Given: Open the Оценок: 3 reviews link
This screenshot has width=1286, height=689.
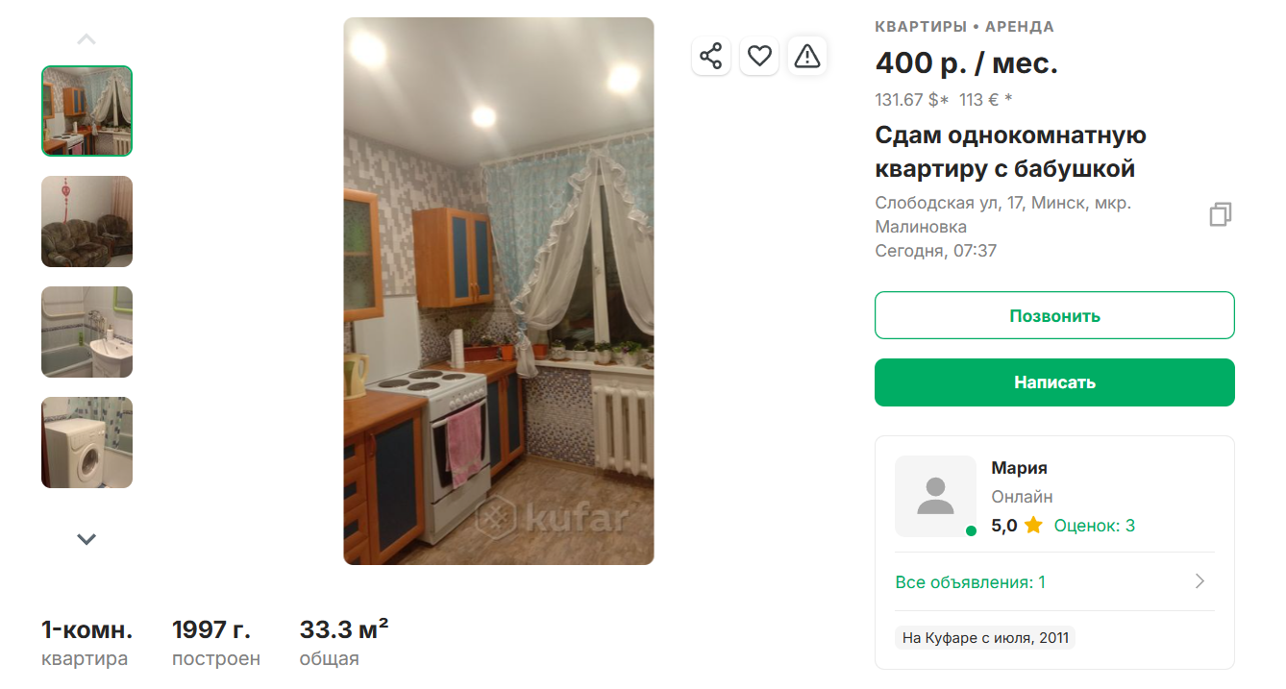Looking at the screenshot, I should 1094,526.
